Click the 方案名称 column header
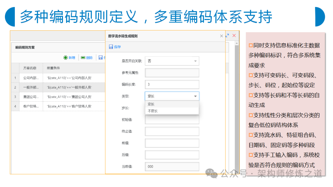The width and height of the screenshot is (333, 187). 30,68
